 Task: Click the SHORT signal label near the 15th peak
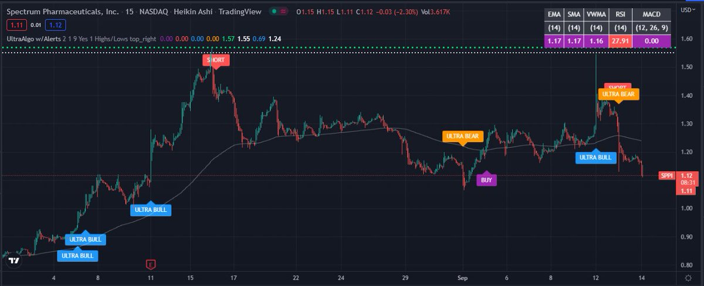[215, 60]
